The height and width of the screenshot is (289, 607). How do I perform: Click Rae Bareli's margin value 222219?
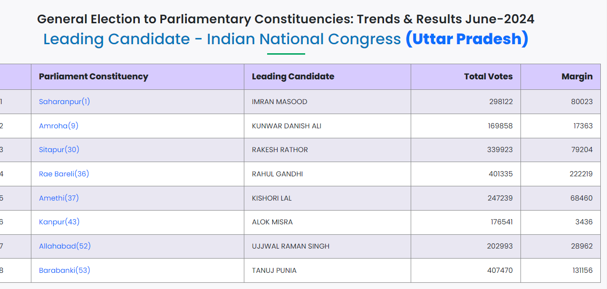(581, 174)
